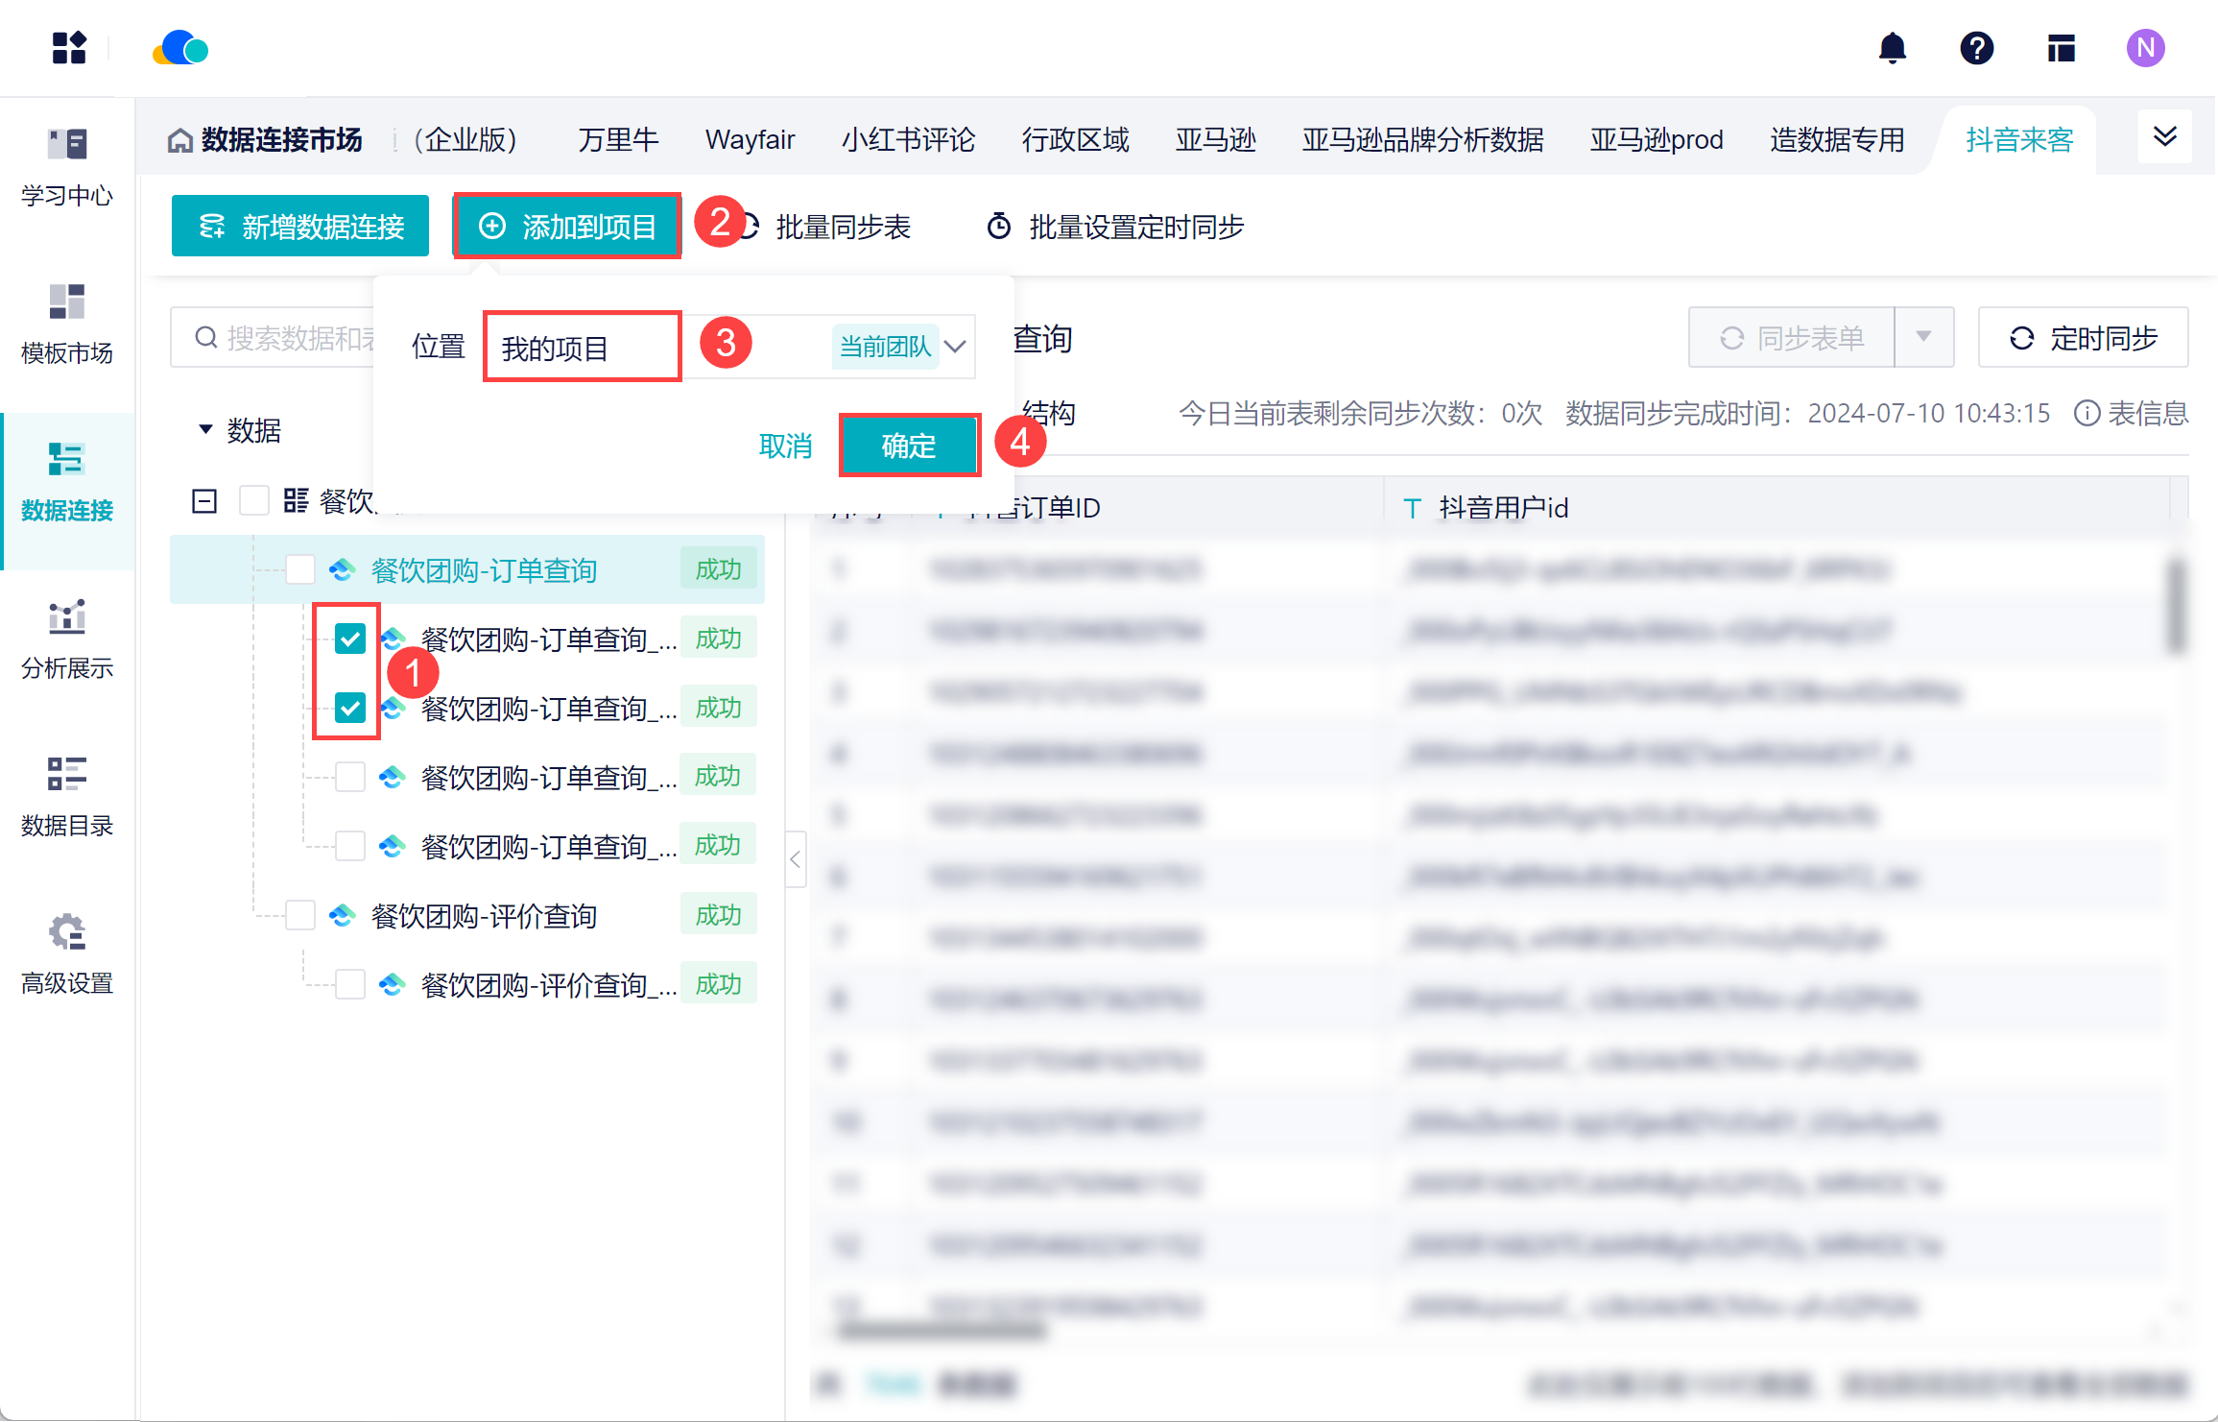
Task: Click the 确定 confirm button
Action: point(909,446)
